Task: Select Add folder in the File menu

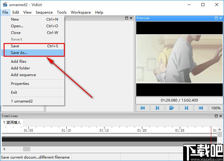Action: point(33,68)
